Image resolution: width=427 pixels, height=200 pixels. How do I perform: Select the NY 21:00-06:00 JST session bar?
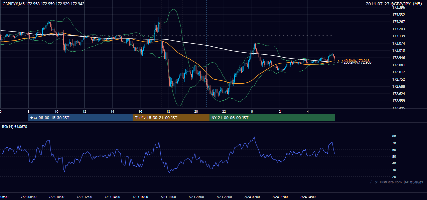[272, 118]
